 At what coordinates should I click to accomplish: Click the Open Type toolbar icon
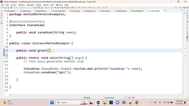(x=72, y=8)
